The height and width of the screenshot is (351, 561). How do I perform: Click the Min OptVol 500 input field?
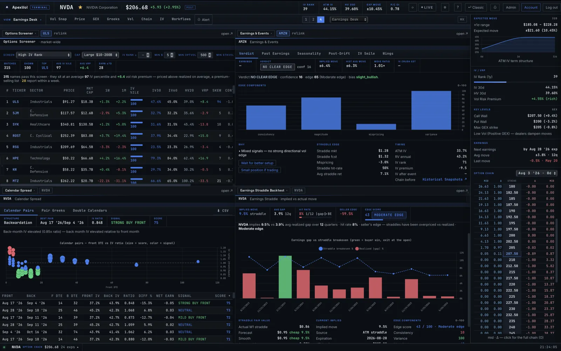tap(205, 55)
